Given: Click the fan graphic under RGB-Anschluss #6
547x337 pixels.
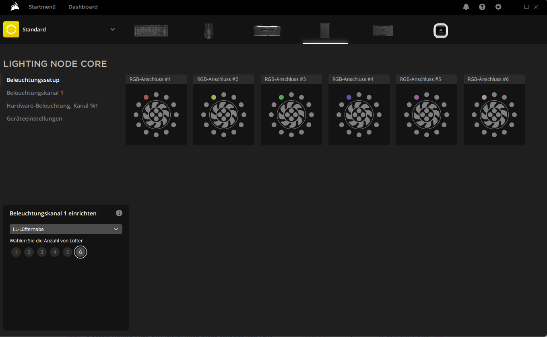Looking at the screenshot, I should 494,115.
